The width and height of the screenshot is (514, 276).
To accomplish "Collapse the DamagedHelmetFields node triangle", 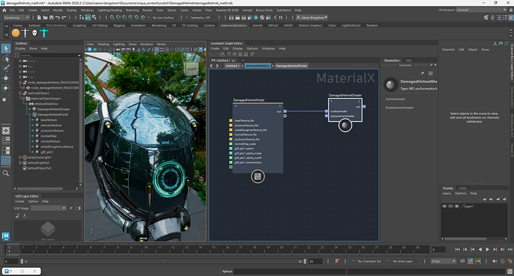I will click(236, 106).
